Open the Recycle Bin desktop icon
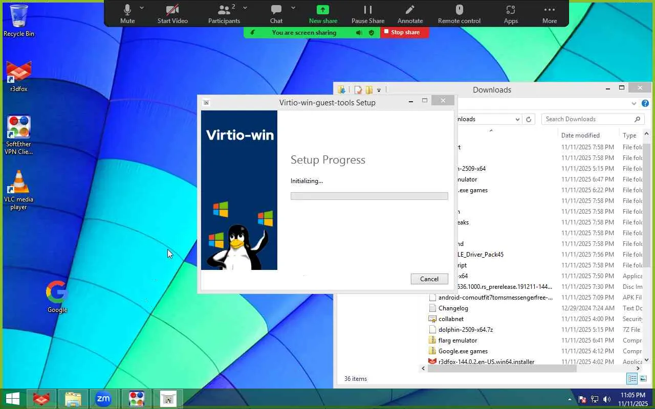Image resolution: width=655 pixels, height=409 pixels. click(x=19, y=20)
